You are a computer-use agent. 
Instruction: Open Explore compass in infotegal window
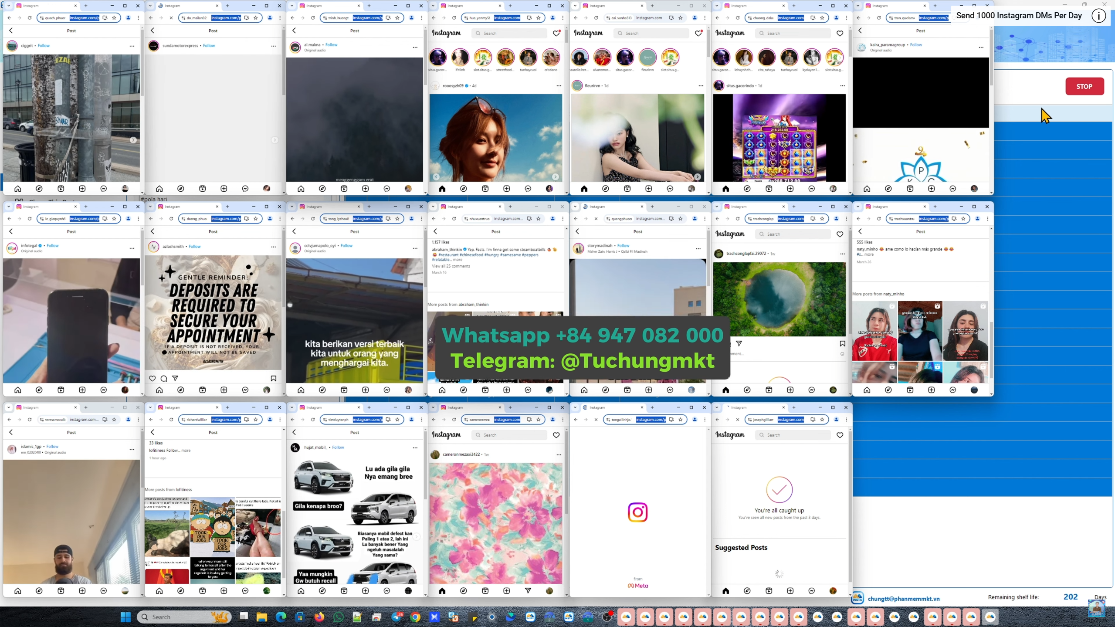39,390
